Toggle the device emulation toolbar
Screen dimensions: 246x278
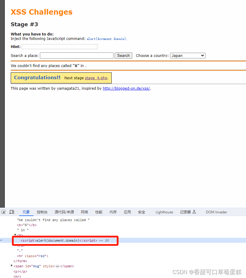pos(12,212)
